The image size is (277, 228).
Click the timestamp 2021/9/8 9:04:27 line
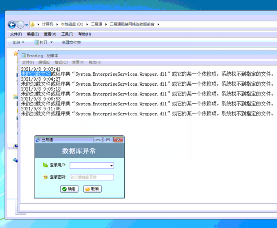pyautogui.click(x=41, y=79)
